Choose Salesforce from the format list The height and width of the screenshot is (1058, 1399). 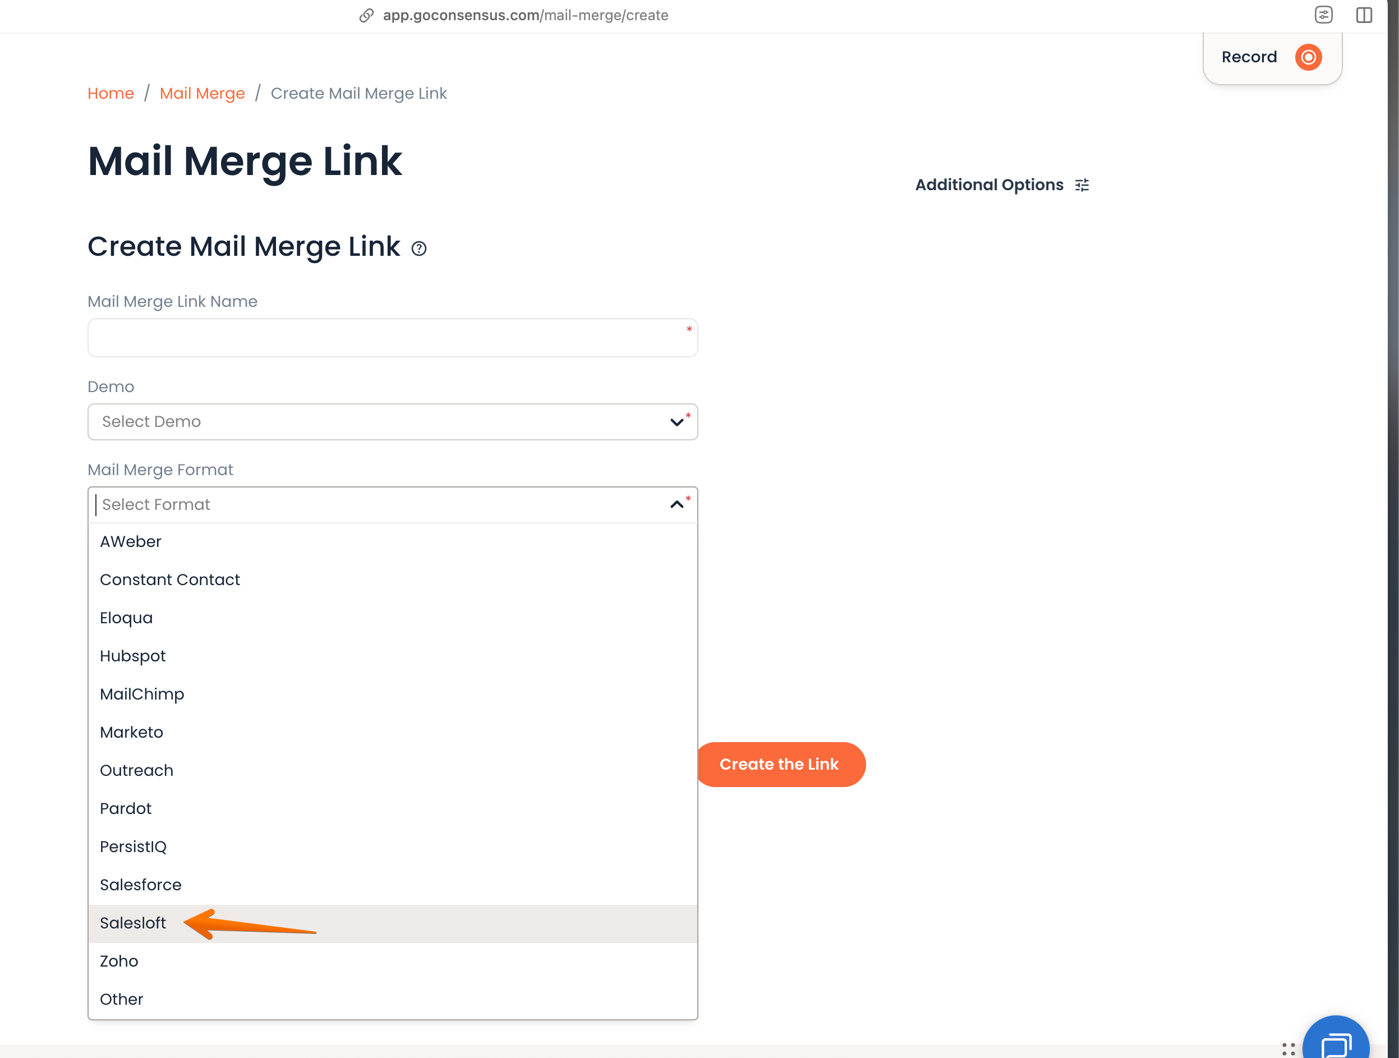click(393, 885)
